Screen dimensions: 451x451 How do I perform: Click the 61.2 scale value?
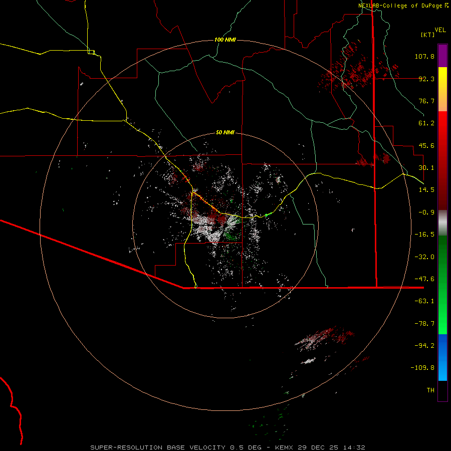(427, 123)
